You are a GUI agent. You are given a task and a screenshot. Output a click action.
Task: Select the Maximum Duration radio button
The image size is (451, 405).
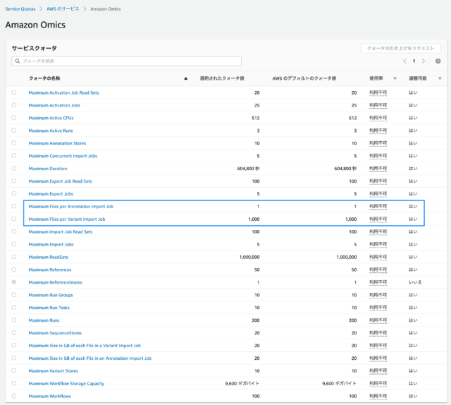tap(14, 168)
